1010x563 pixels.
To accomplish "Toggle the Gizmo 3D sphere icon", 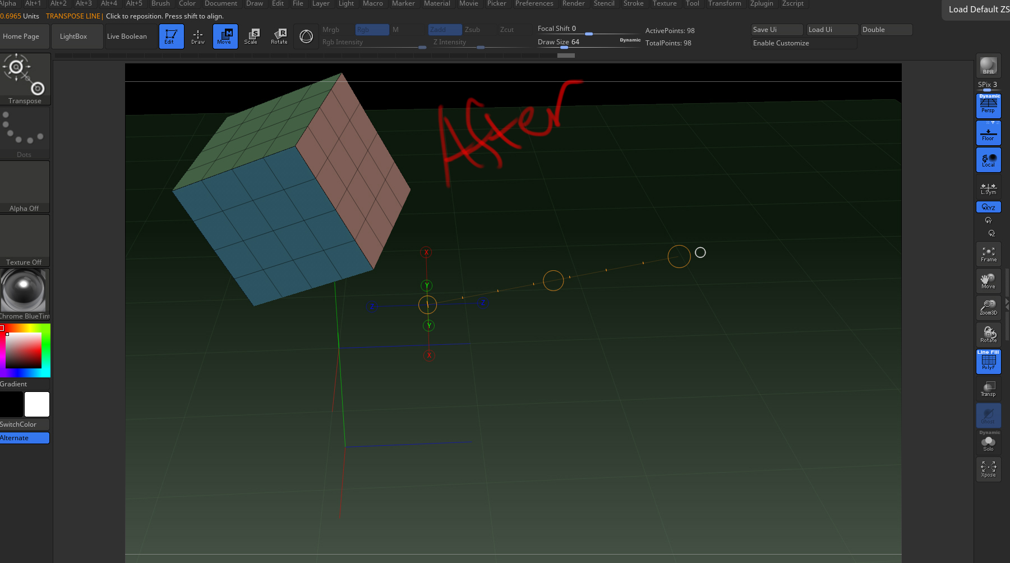I will 306,36.
